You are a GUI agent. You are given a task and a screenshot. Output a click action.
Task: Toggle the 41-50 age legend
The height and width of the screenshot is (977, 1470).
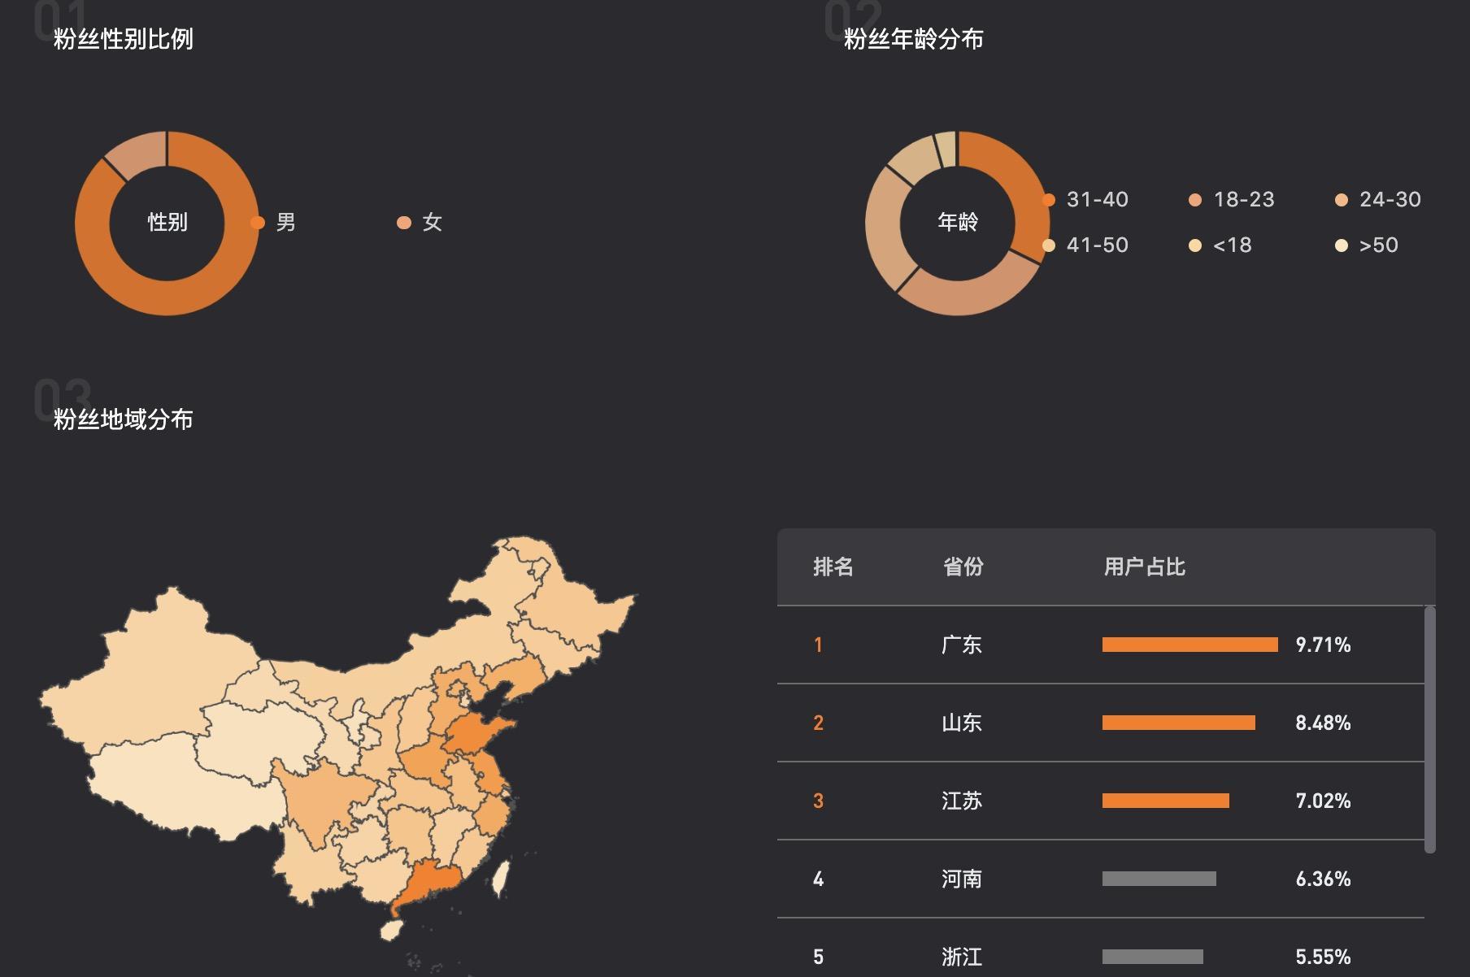coord(1087,245)
